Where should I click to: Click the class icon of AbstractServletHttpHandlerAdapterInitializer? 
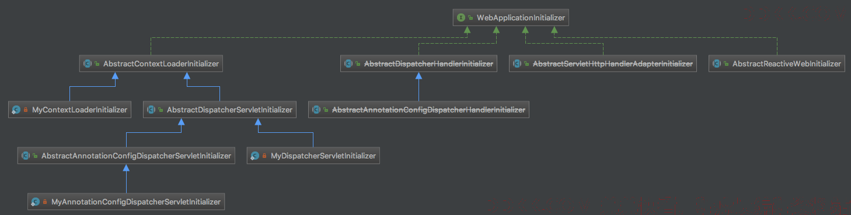tap(517, 64)
